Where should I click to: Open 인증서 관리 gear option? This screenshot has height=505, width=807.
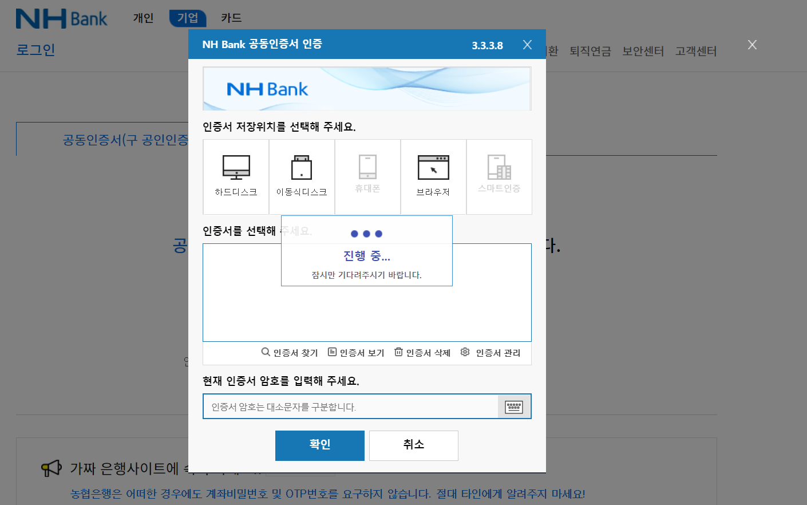coord(490,353)
